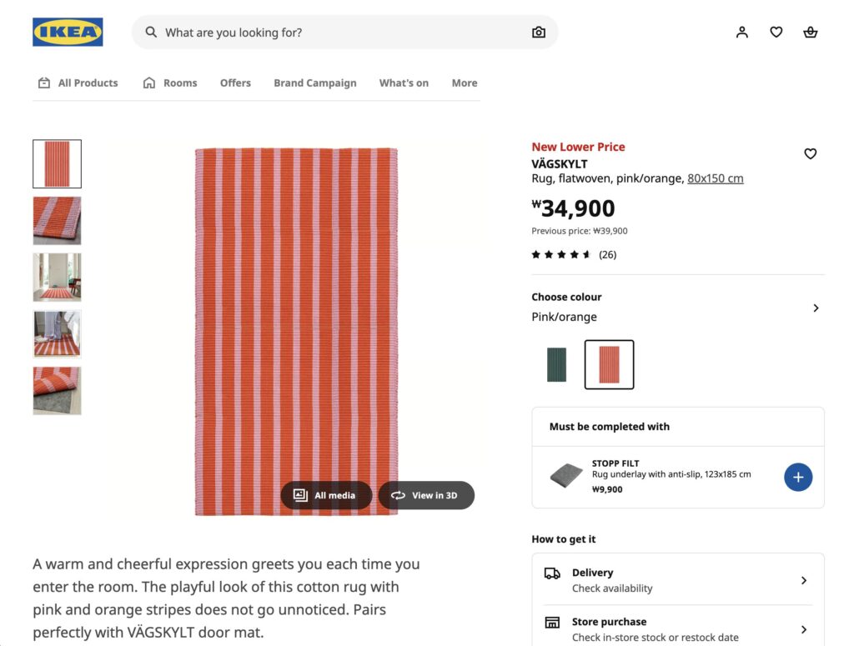Add STOPP FILT underlay with plus button

pos(798,477)
